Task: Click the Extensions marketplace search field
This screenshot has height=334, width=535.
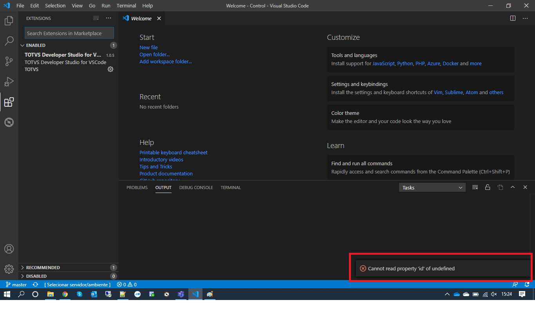Action: click(69, 33)
